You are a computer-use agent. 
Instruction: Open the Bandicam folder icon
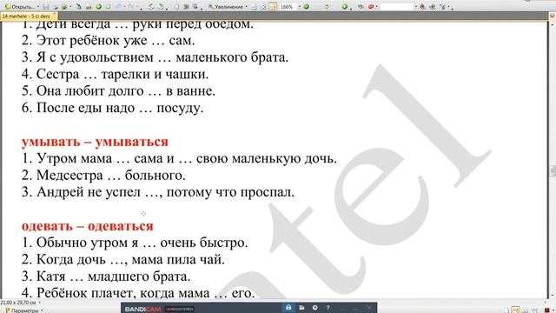point(301,307)
